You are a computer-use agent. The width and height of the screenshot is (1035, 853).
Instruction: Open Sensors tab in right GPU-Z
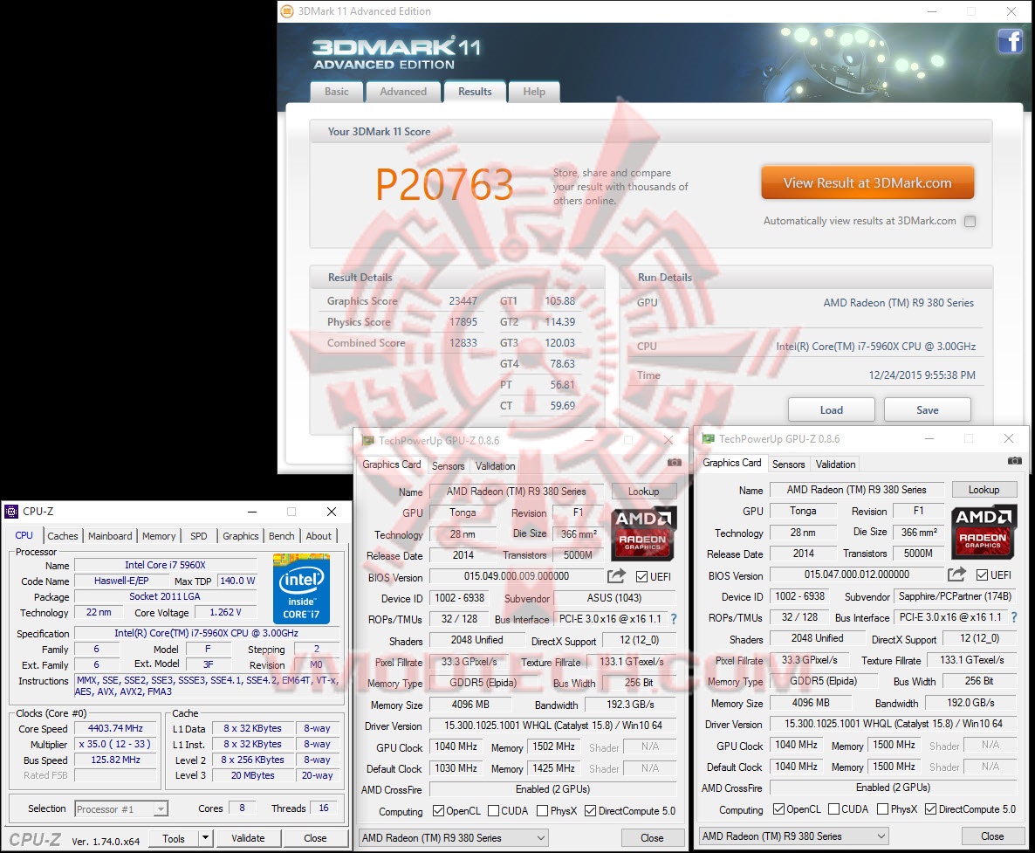[789, 464]
